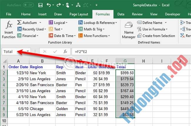The image size is (191, 126).
Task: Toggle the AutoSave switch
Action: tap(29, 5)
